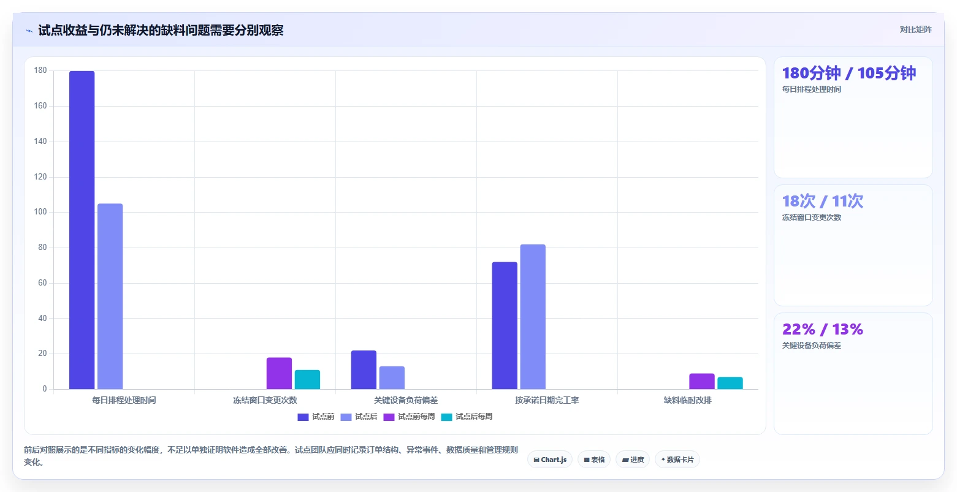Select the 105 试点后 bar for 每日排程处理时间

110,297
